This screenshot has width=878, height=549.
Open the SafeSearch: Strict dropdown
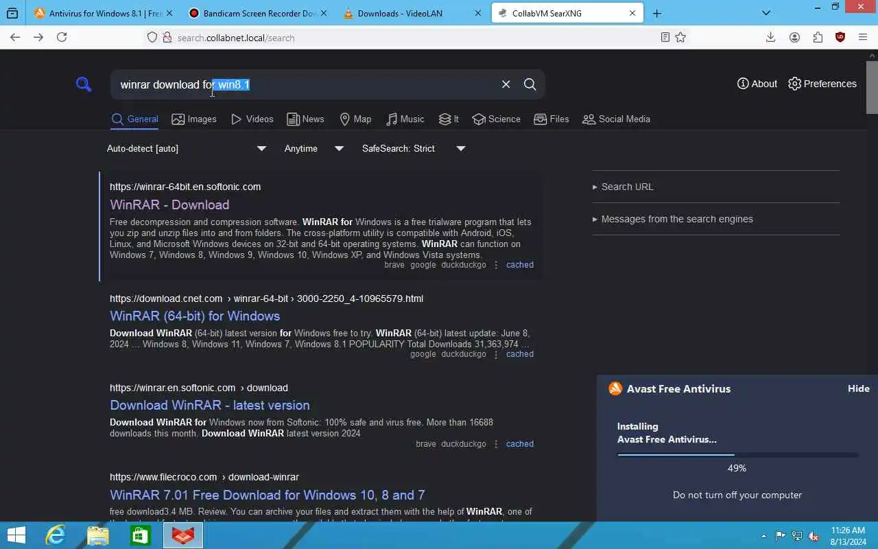(x=414, y=148)
